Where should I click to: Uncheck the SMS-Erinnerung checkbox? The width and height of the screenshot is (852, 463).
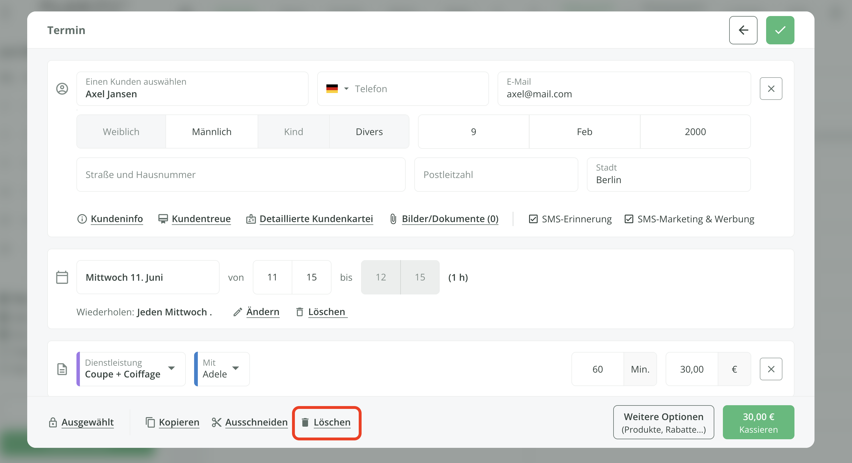[533, 219]
